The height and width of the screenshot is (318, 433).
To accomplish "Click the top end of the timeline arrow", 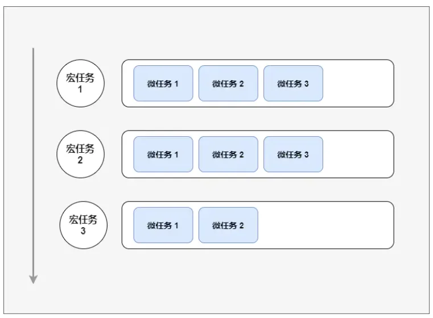I will click(x=34, y=50).
